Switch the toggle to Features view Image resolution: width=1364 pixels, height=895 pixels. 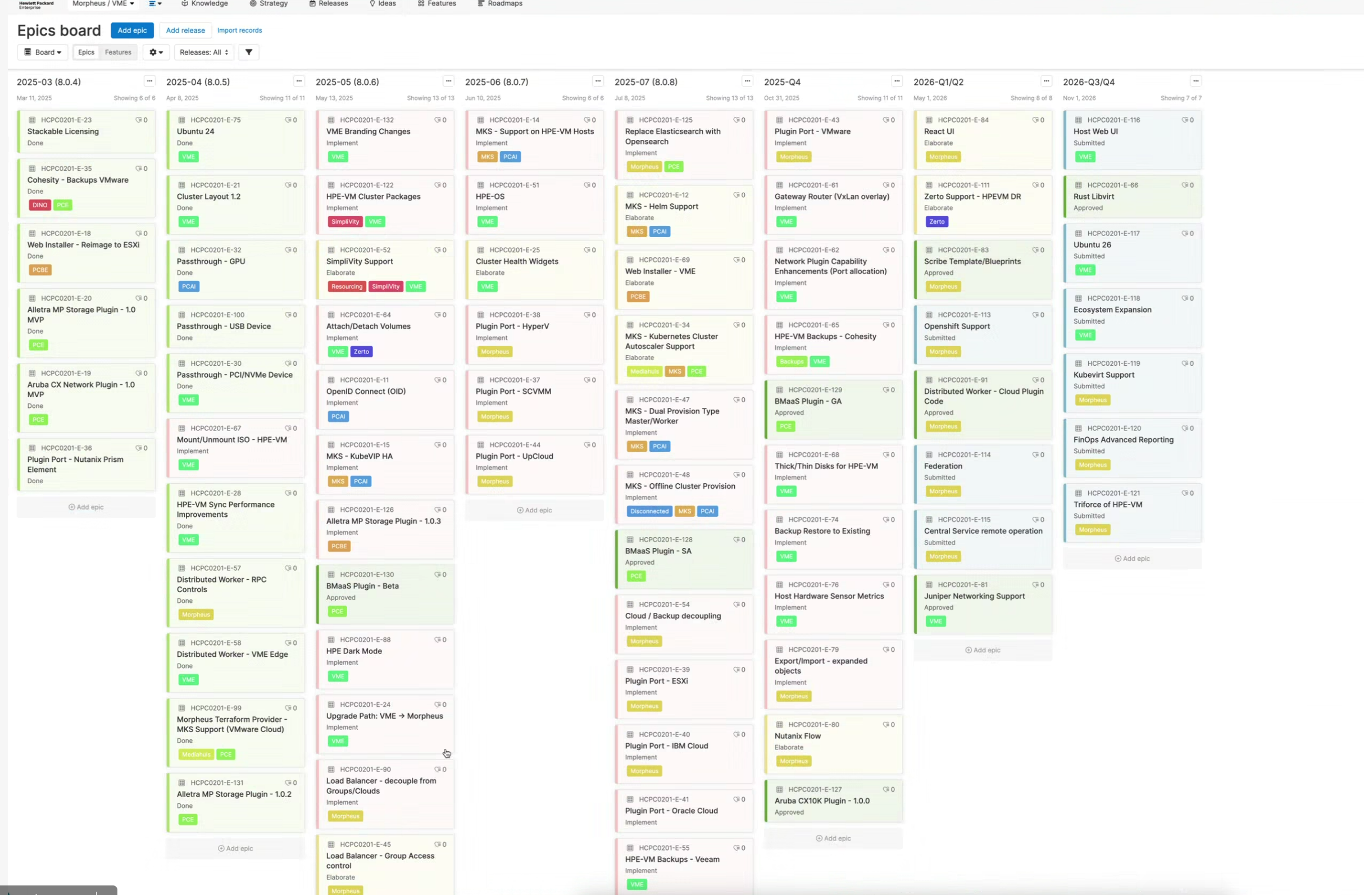coord(118,52)
